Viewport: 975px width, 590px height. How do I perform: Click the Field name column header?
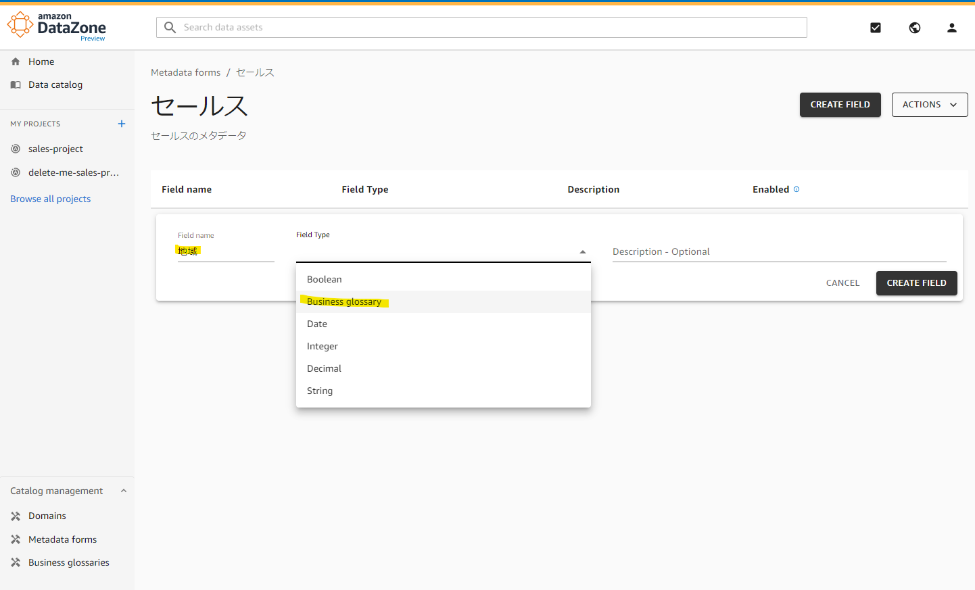coord(187,189)
